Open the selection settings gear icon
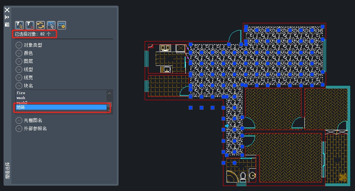The width and height of the screenshot is (355, 191). pos(62,25)
